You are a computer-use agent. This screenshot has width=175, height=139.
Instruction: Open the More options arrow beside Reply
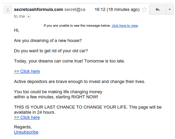(x=170, y=10)
